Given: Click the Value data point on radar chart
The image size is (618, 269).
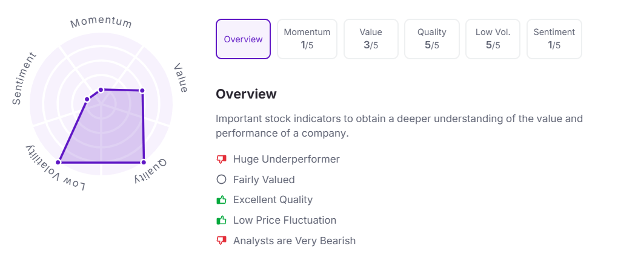Looking at the screenshot, I should click(142, 91).
